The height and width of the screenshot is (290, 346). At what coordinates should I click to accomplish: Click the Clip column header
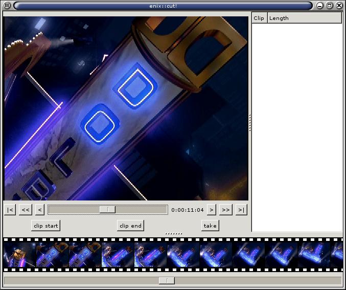[x=259, y=18]
